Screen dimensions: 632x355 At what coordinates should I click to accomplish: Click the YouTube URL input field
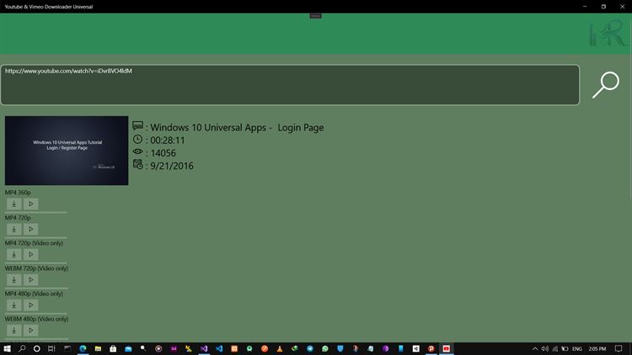tap(290, 85)
